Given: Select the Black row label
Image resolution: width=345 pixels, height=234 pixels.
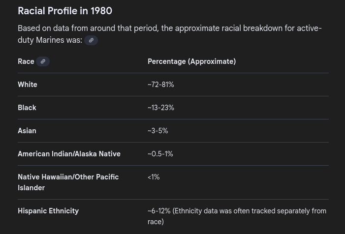Looking at the screenshot, I should point(27,108).
